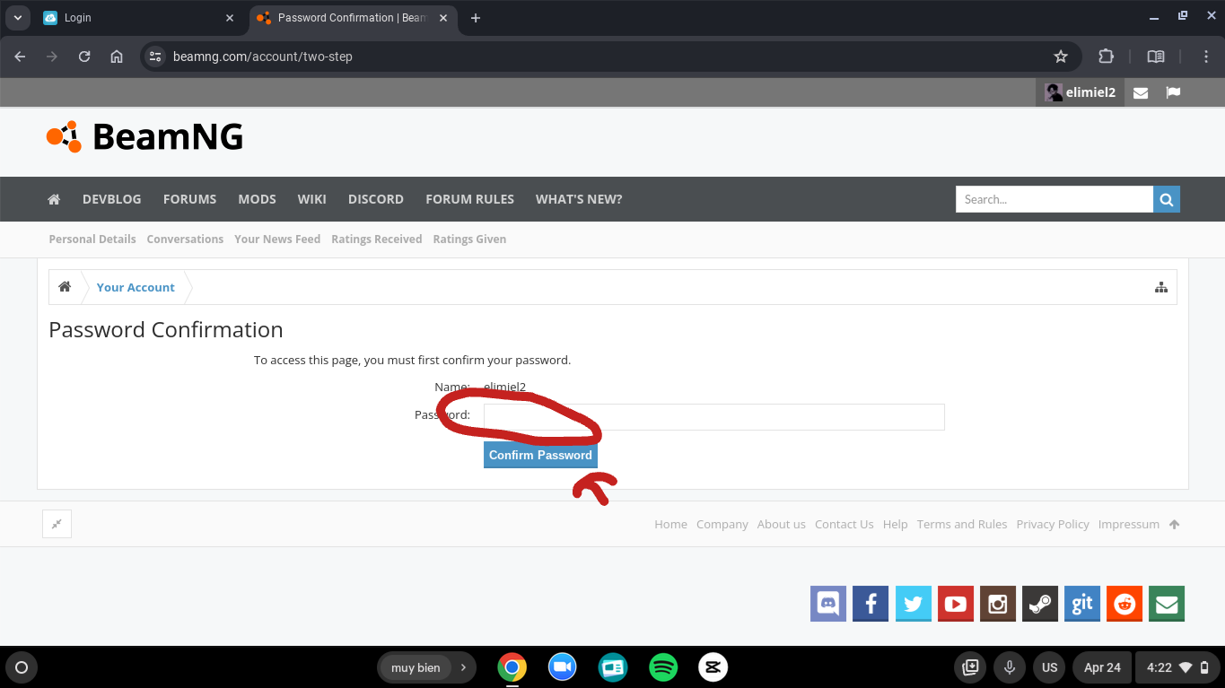Open Privacy Policy footer link
Image resolution: width=1225 pixels, height=688 pixels.
1053,524
